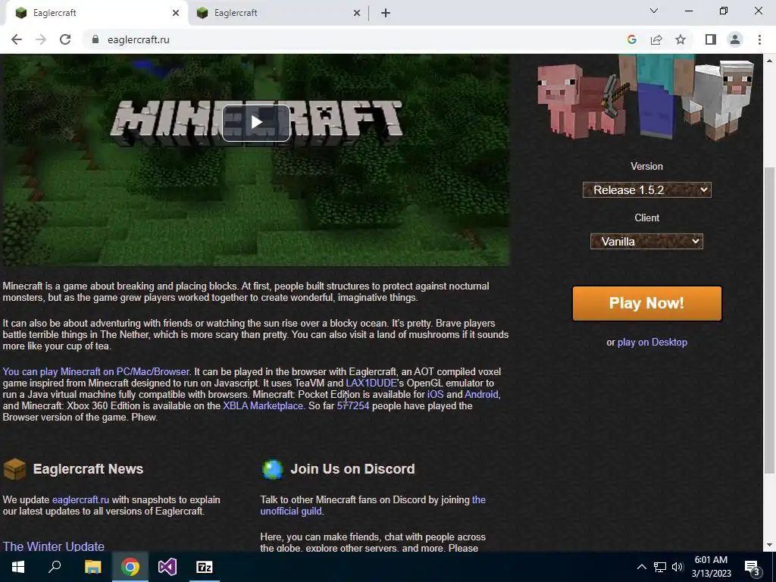Click Chrome icon in taskbar

click(130, 567)
